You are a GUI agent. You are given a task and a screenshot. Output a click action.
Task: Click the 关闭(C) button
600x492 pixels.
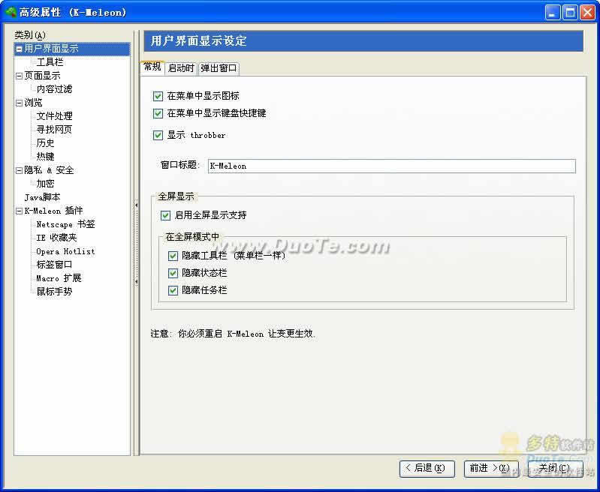click(555, 468)
